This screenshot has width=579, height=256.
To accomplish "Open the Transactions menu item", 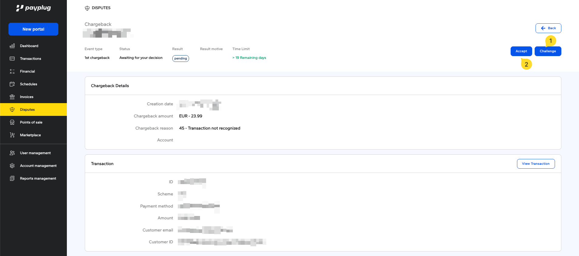I will tap(30, 59).
